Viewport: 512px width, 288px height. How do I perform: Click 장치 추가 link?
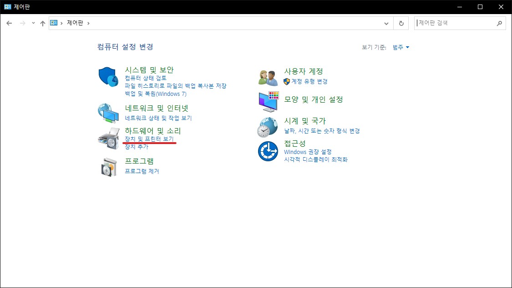tap(137, 147)
